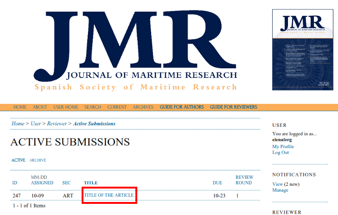Click the assigned date 10-09
The width and height of the screenshot is (338, 215).
pos(38,196)
